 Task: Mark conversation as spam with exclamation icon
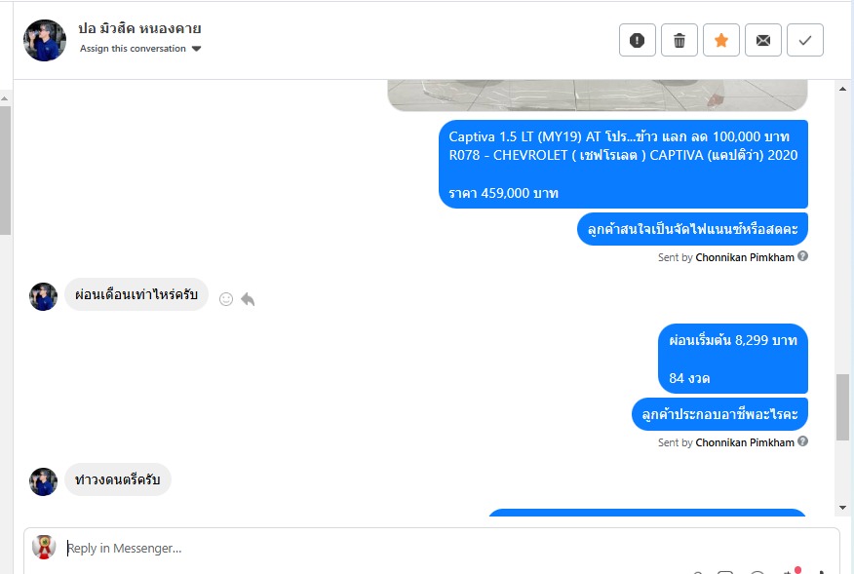coord(638,40)
